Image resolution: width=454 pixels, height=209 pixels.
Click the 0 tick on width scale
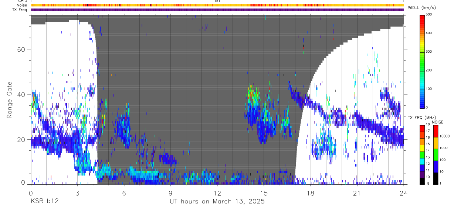click(x=427, y=107)
